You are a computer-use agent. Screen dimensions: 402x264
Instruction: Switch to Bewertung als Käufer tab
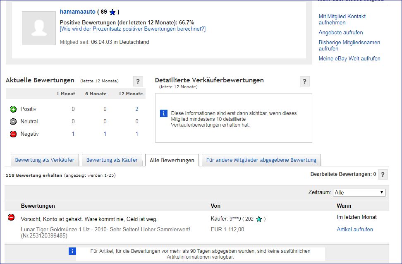coord(112,160)
